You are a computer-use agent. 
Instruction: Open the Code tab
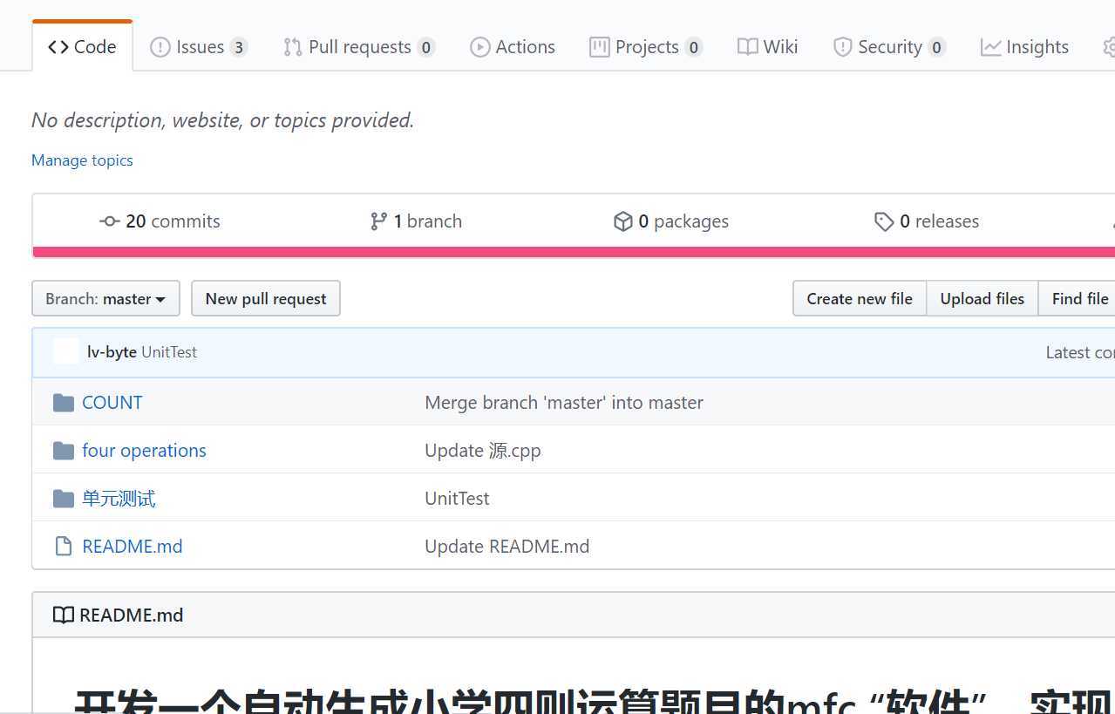pos(82,47)
